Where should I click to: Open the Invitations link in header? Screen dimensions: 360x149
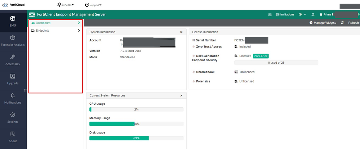point(285,14)
